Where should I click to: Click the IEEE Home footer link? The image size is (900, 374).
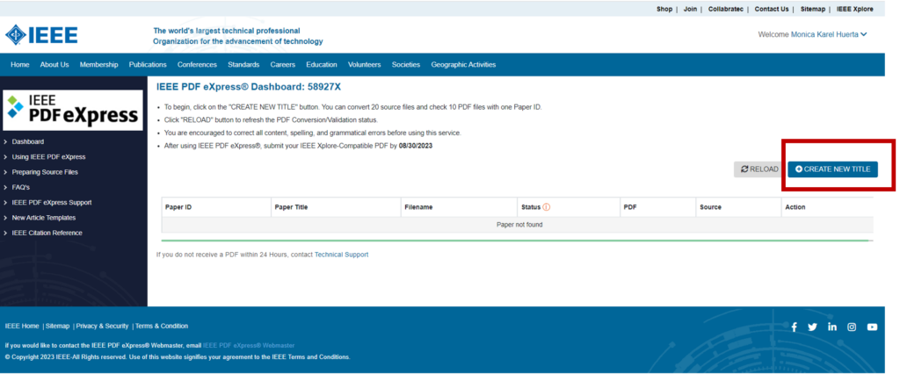[x=22, y=327]
